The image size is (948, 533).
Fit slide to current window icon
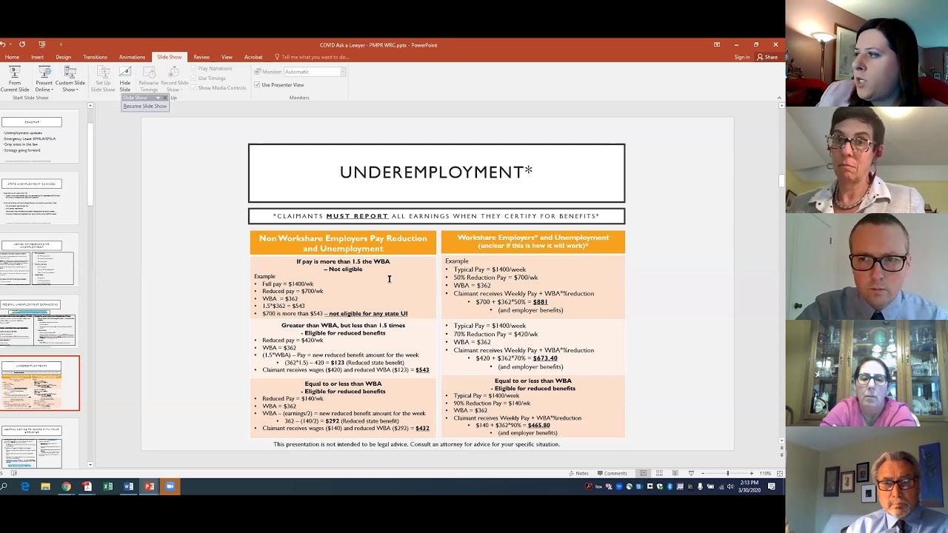point(778,473)
